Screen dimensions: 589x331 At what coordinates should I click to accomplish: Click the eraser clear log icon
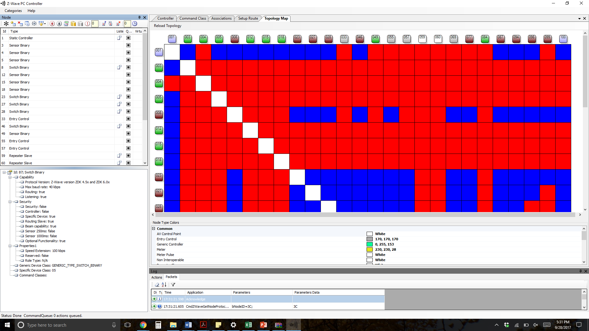[x=157, y=285]
